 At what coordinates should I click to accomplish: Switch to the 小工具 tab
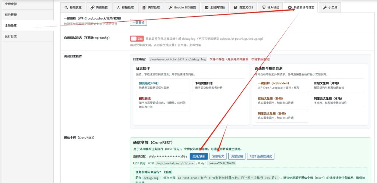tap(330, 7)
